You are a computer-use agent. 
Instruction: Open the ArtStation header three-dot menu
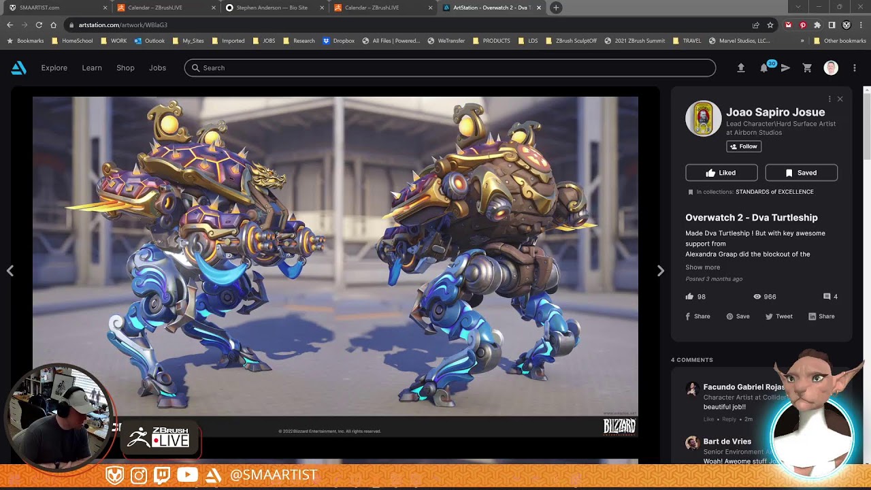(855, 68)
